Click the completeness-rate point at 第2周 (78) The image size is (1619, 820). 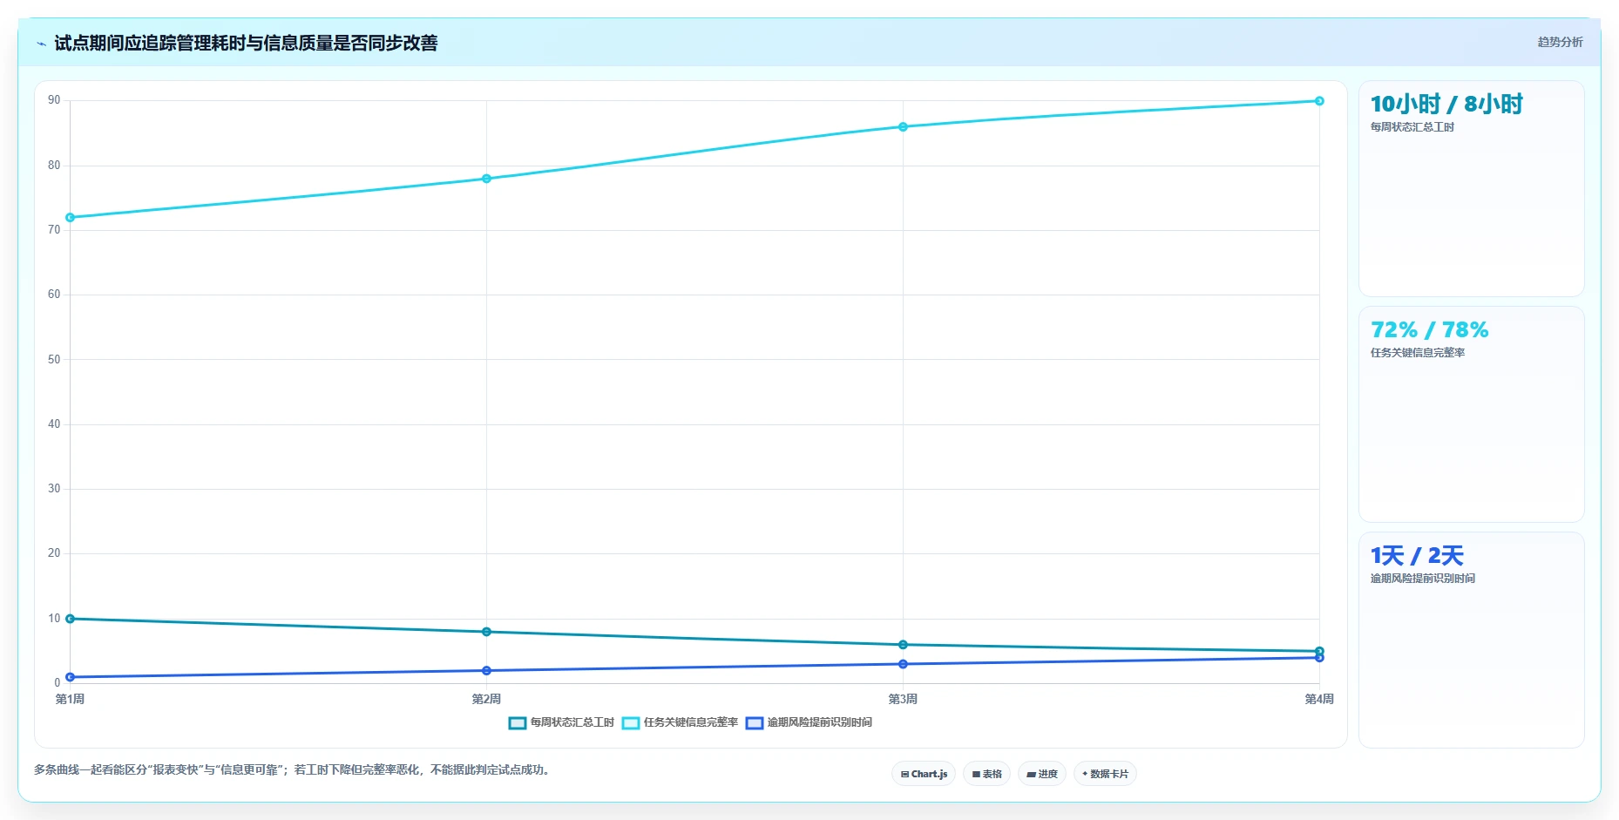coord(487,179)
